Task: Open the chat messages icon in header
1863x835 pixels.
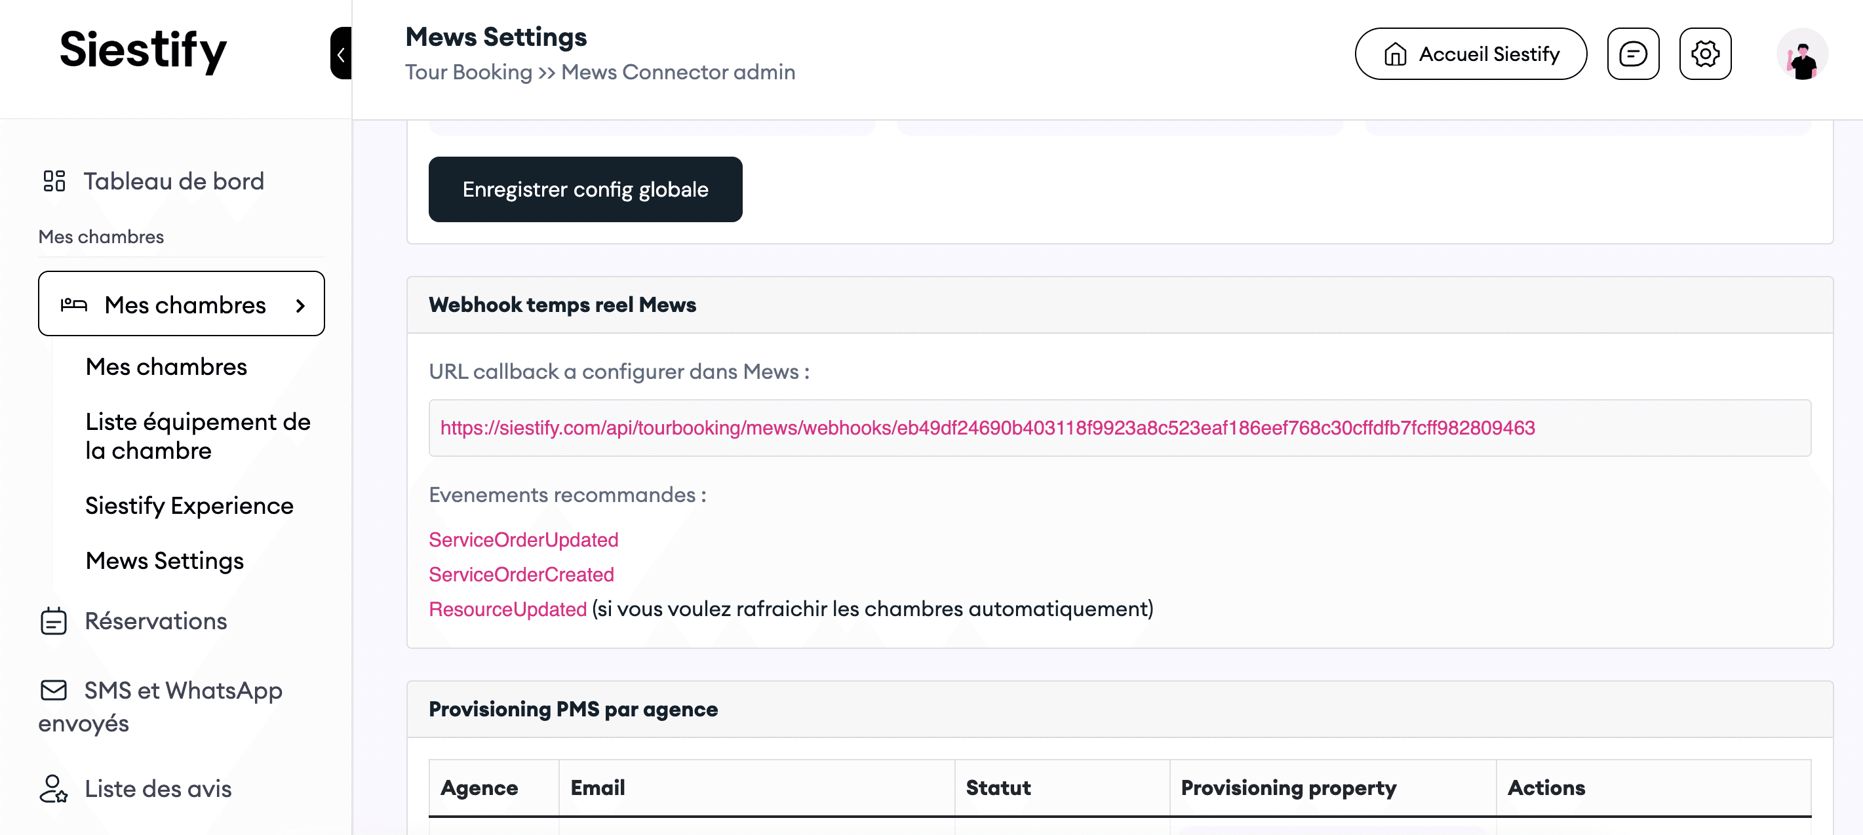Action: [1632, 54]
